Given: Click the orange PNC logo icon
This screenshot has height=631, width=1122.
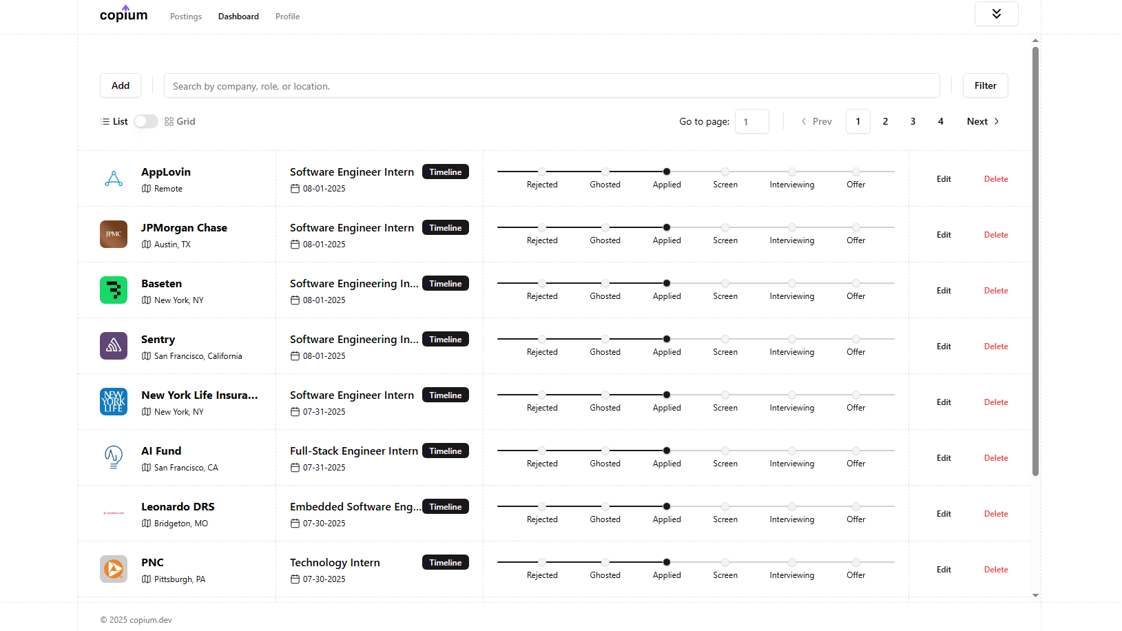Looking at the screenshot, I should click(x=114, y=569).
